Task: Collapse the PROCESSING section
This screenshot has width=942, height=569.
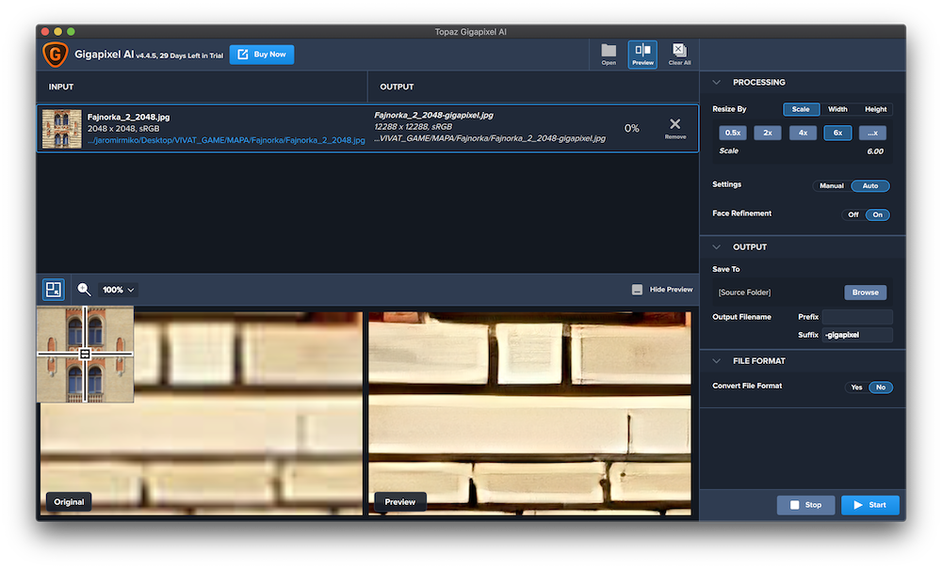Action: click(x=717, y=83)
